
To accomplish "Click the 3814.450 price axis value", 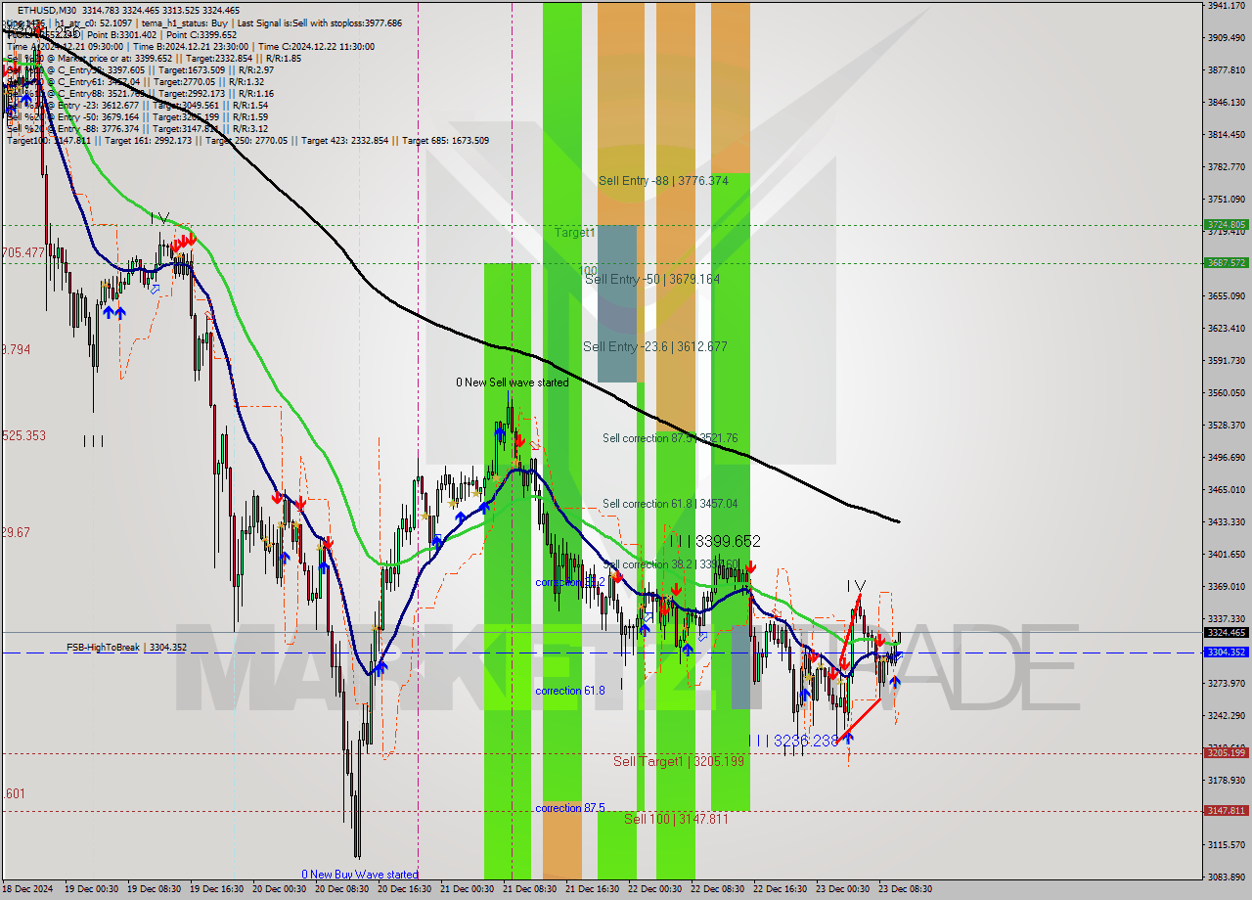I will [1227, 134].
